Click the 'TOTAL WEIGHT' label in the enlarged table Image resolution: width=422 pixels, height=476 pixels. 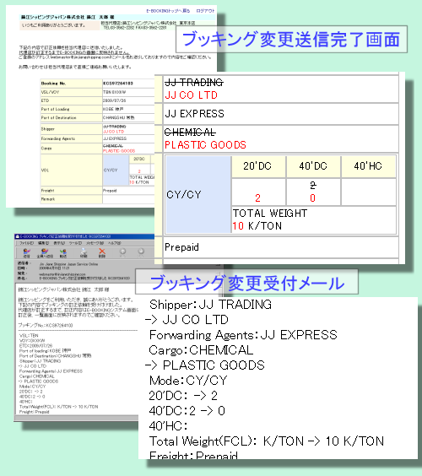tap(270, 214)
